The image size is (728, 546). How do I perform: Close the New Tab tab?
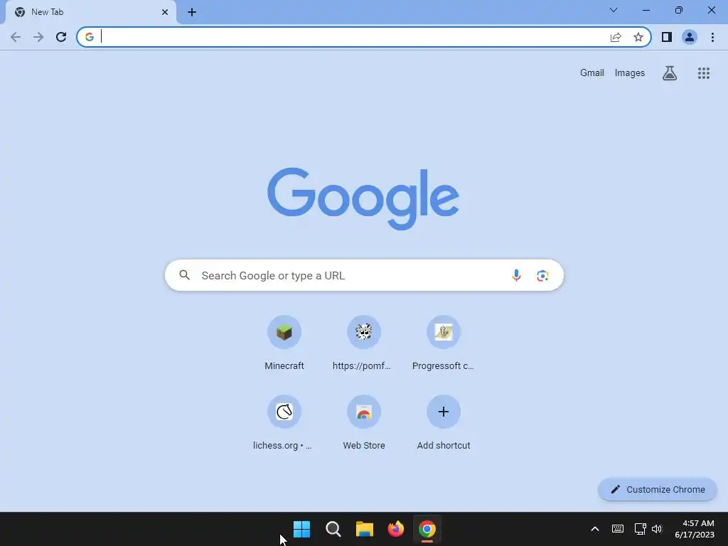coord(165,12)
